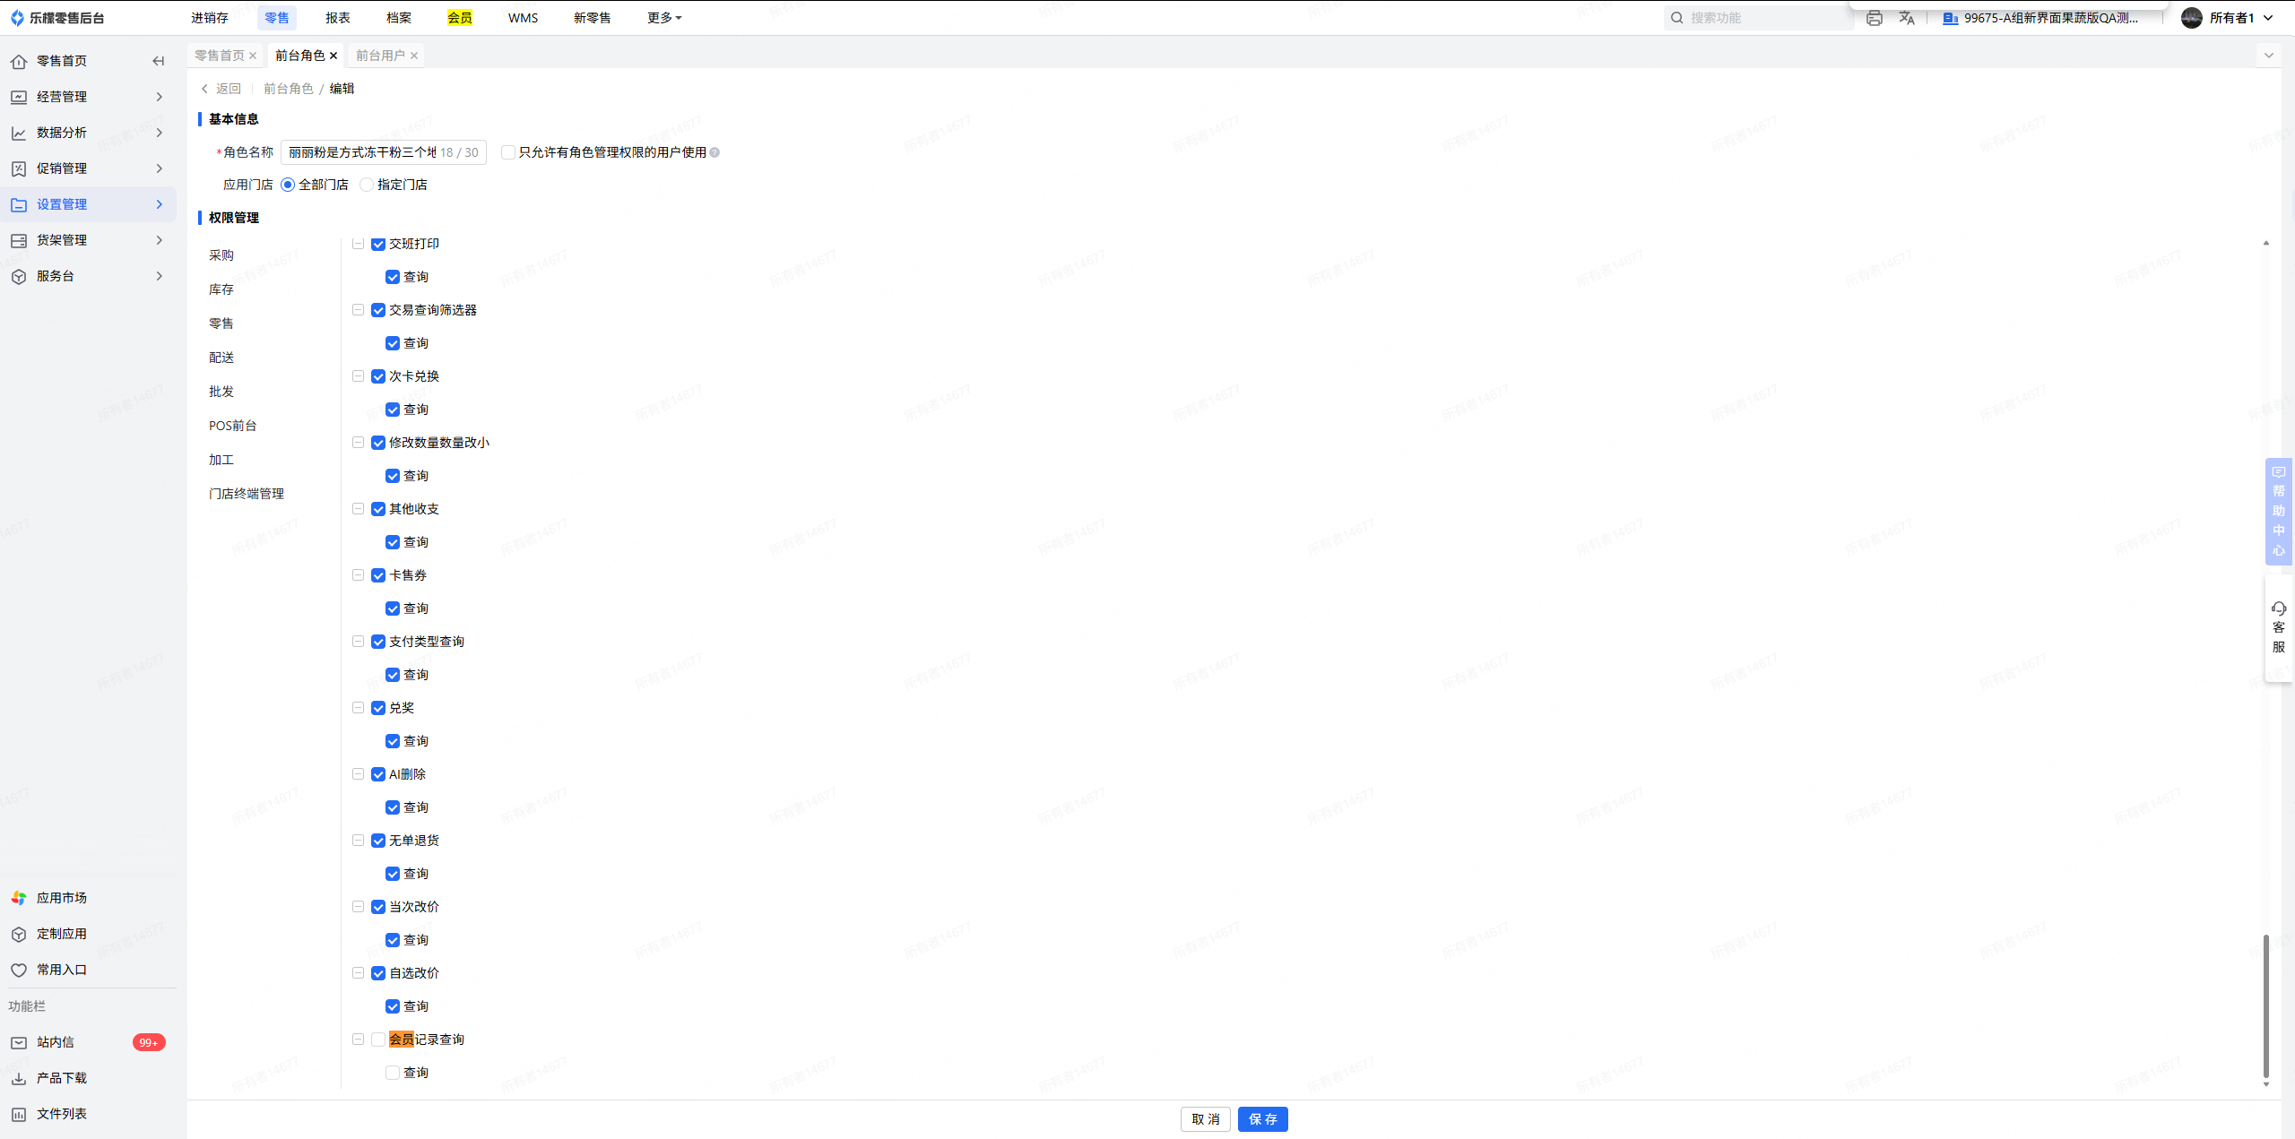This screenshot has height=1139, width=2295.
Task: Enable 只允许有角色管理权限的用户使用 checkbox
Action: pyautogui.click(x=508, y=152)
